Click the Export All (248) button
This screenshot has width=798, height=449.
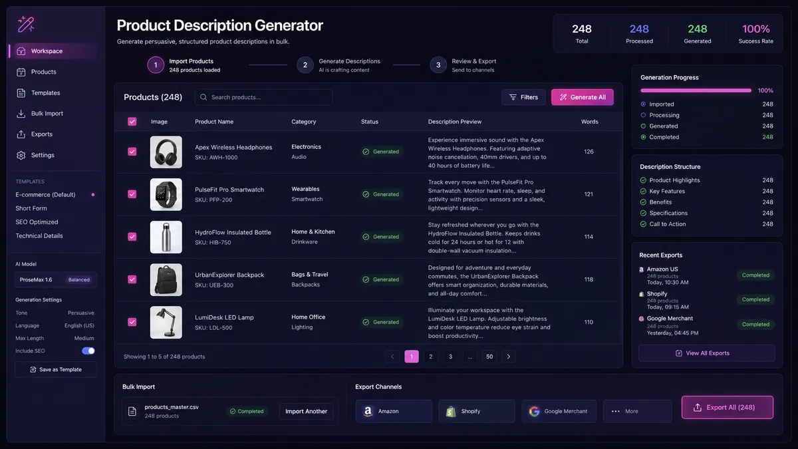[x=728, y=407]
